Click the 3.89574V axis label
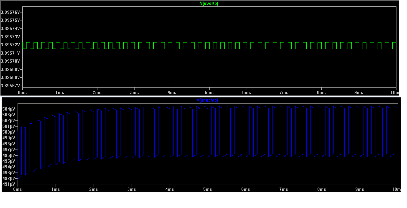Image resolution: width=407 pixels, height=208 pixels. 11,28
